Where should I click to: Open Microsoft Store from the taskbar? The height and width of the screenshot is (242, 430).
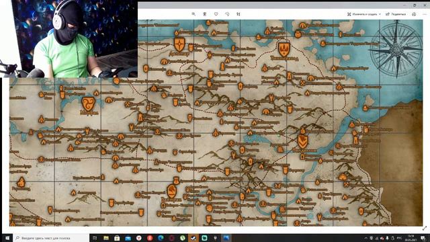(117, 238)
